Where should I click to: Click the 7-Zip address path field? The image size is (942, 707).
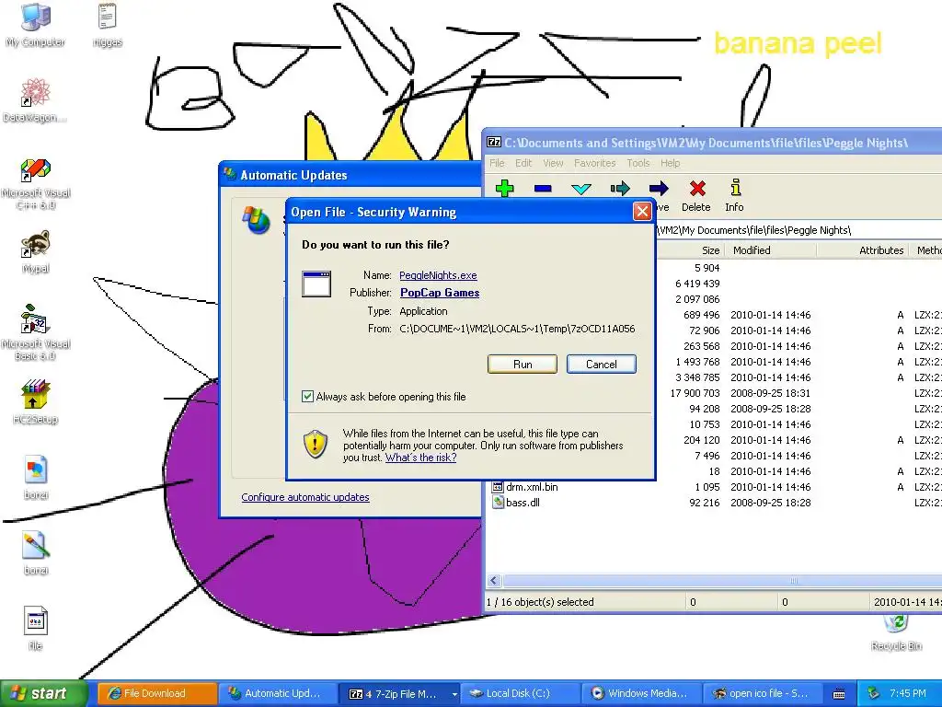(798, 230)
